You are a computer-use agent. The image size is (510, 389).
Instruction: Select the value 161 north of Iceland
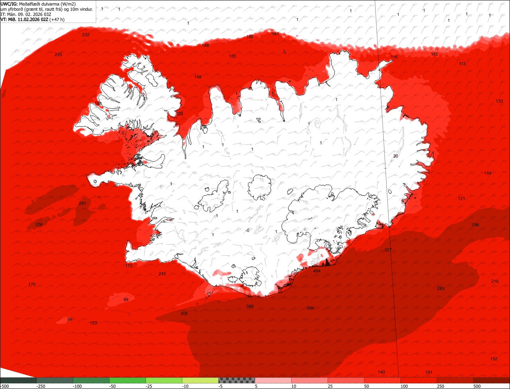[x=275, y=34]
